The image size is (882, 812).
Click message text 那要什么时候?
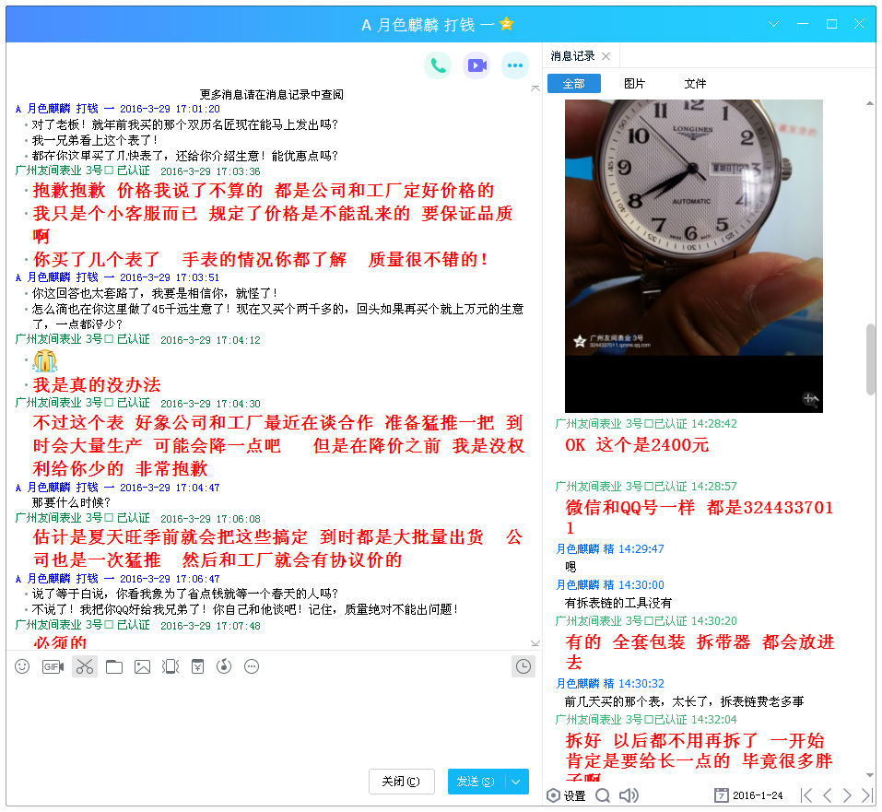pyautogui.click(x=72, y=502)
